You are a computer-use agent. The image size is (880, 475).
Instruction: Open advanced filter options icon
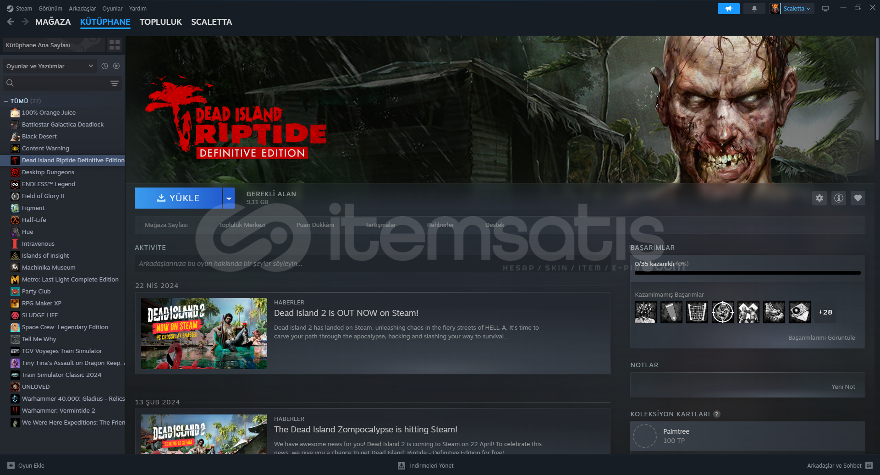[x=115, y=83]
